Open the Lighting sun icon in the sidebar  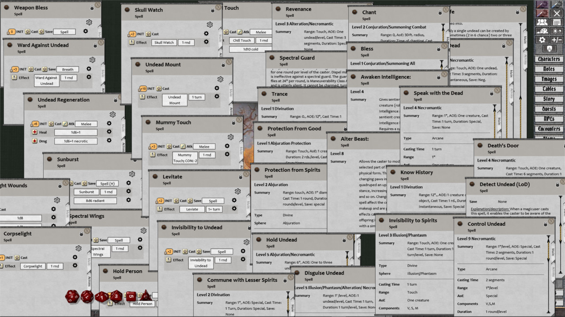(557, 30)
